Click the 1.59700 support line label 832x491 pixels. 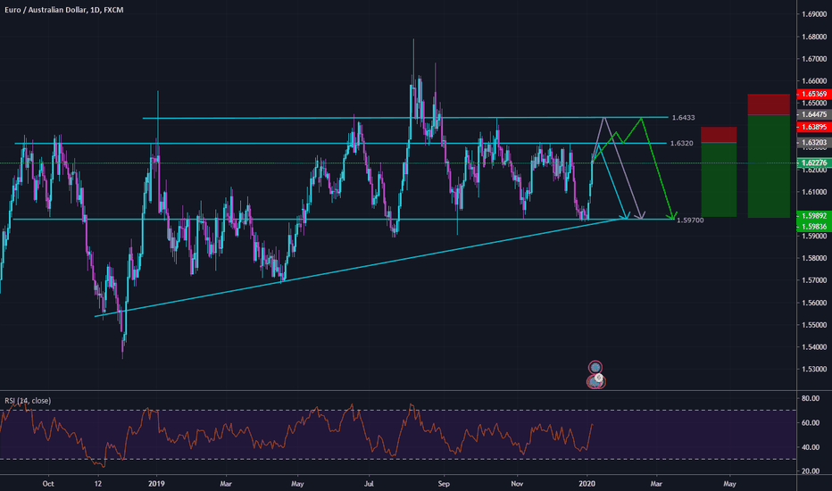point(690,221)
